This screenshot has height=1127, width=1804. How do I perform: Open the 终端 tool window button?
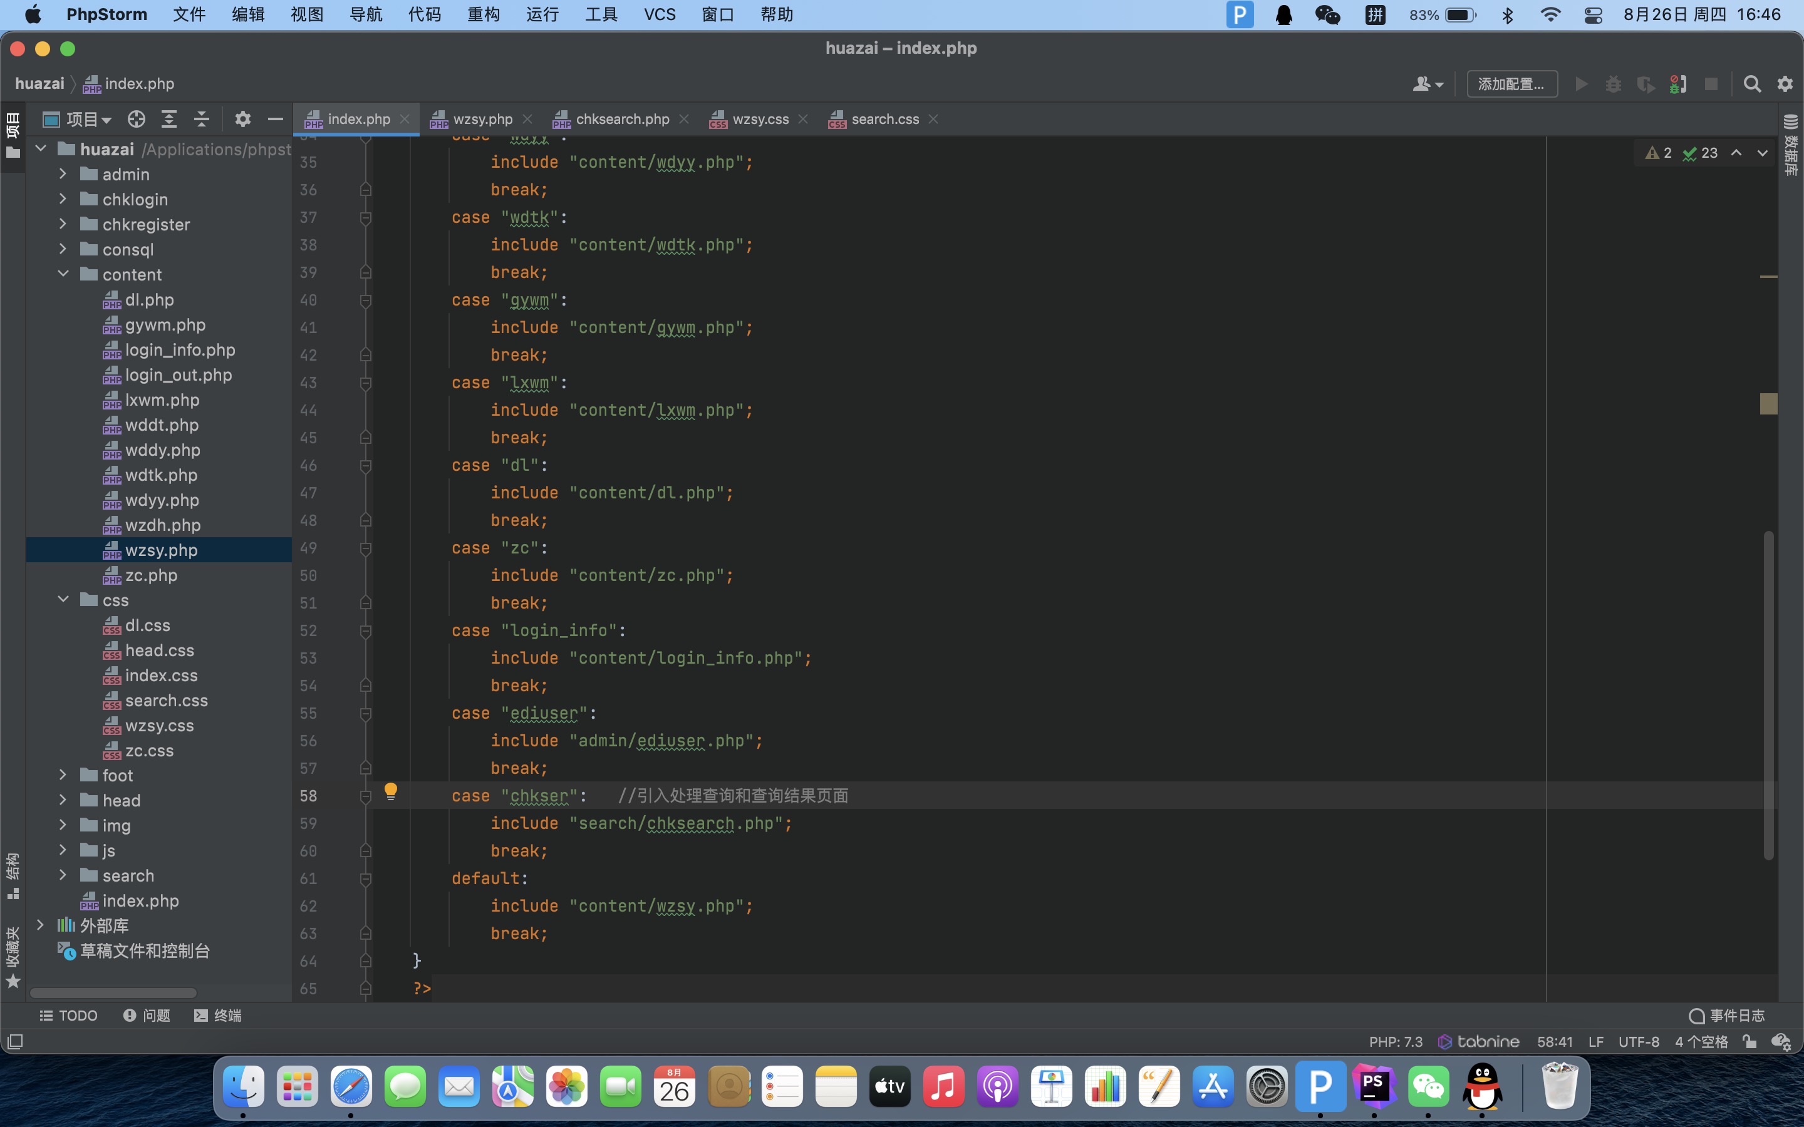[218, 1015]
